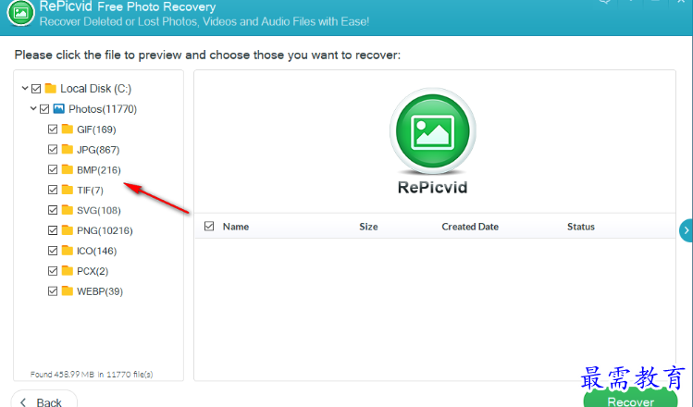Screen dimensions: 693x407
Task: Collapse the Local Disk (C:) tree node
Action: point(25,89)
